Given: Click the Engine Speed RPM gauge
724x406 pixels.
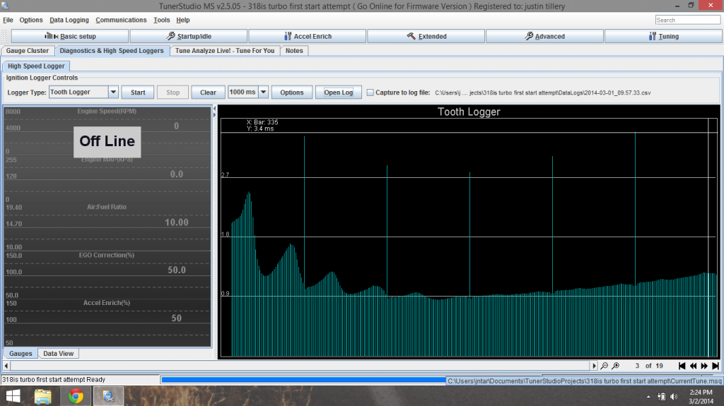Looking at the screenshot, I should pos(107,131).
